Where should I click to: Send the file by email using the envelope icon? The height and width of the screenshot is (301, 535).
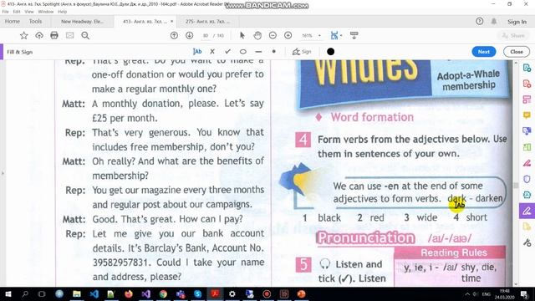[x=69, y=35]
